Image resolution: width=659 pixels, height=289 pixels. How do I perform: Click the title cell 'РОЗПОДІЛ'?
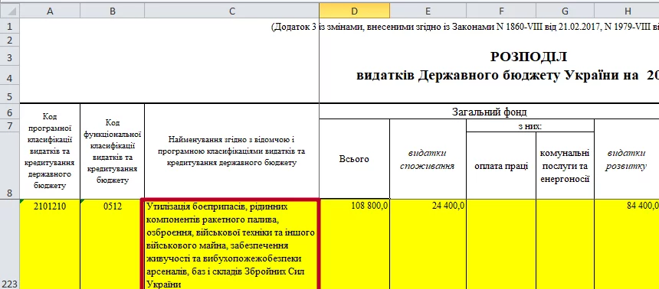(x=528, y=57)
